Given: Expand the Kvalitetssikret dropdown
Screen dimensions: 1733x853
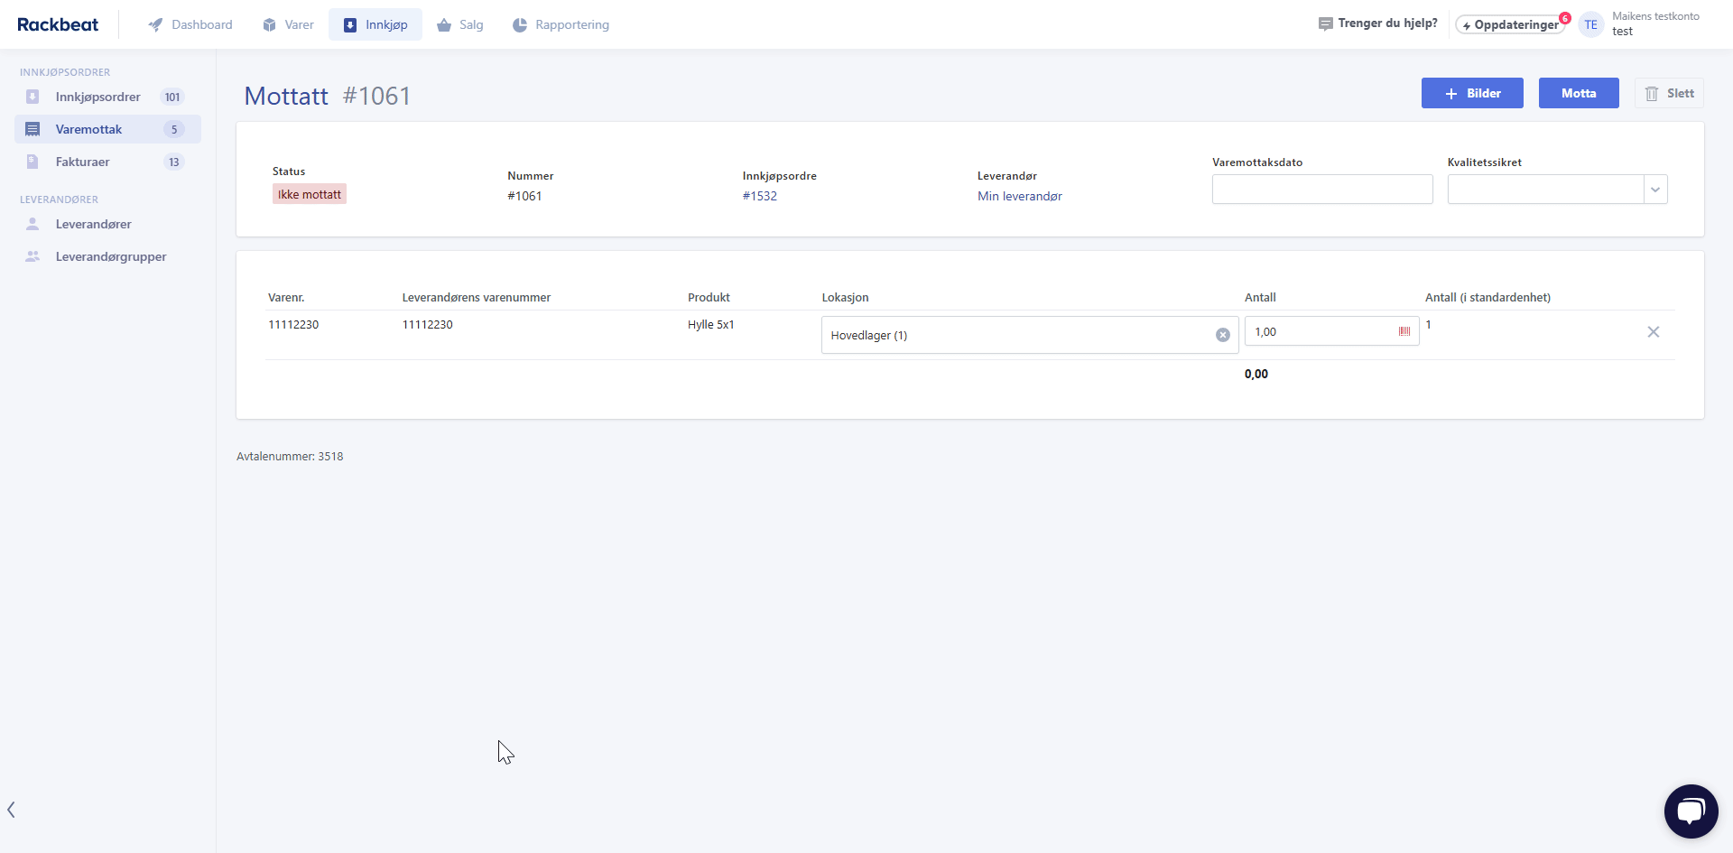Looking at the screenshot, I should (x=1654, y=190).
